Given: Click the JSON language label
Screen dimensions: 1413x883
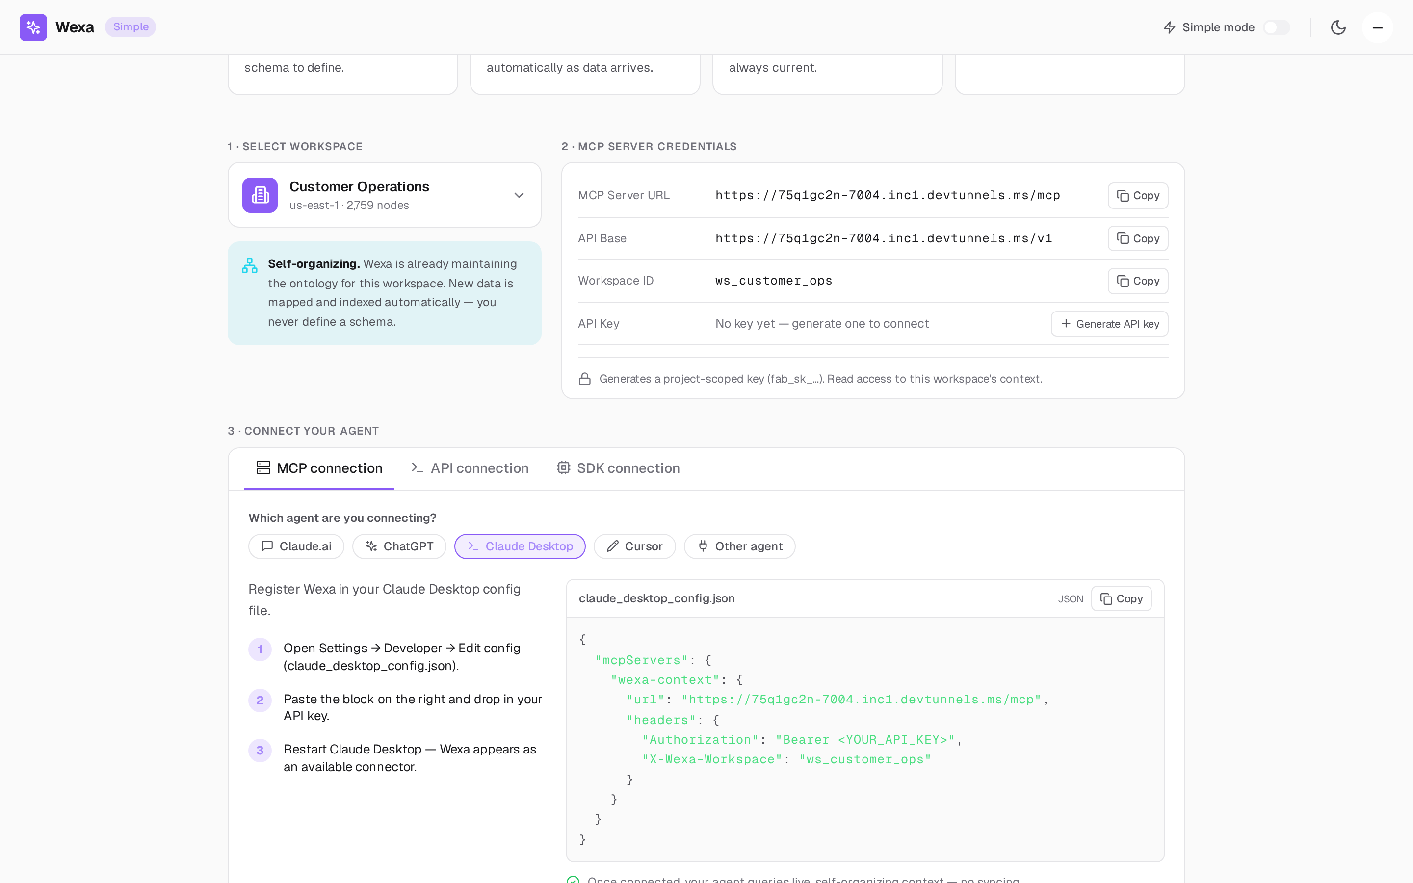Looking at the screenshot, I should click(1070, 599).
